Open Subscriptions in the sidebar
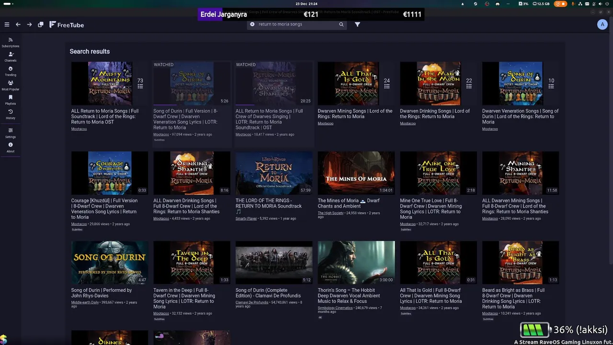 [x=11, y=42]
